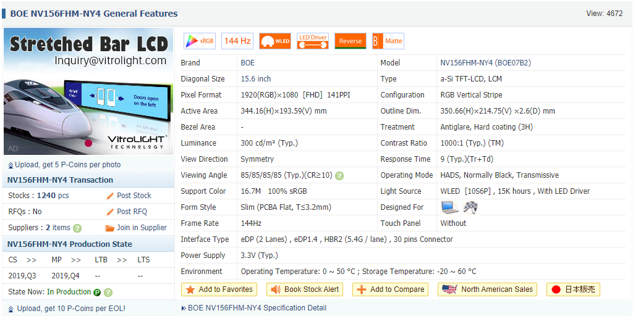The width and height of the screenshot is (633, 316).
Task: Click the NV156FHM-NY4 Production State heading
Action: click(69, 244)
